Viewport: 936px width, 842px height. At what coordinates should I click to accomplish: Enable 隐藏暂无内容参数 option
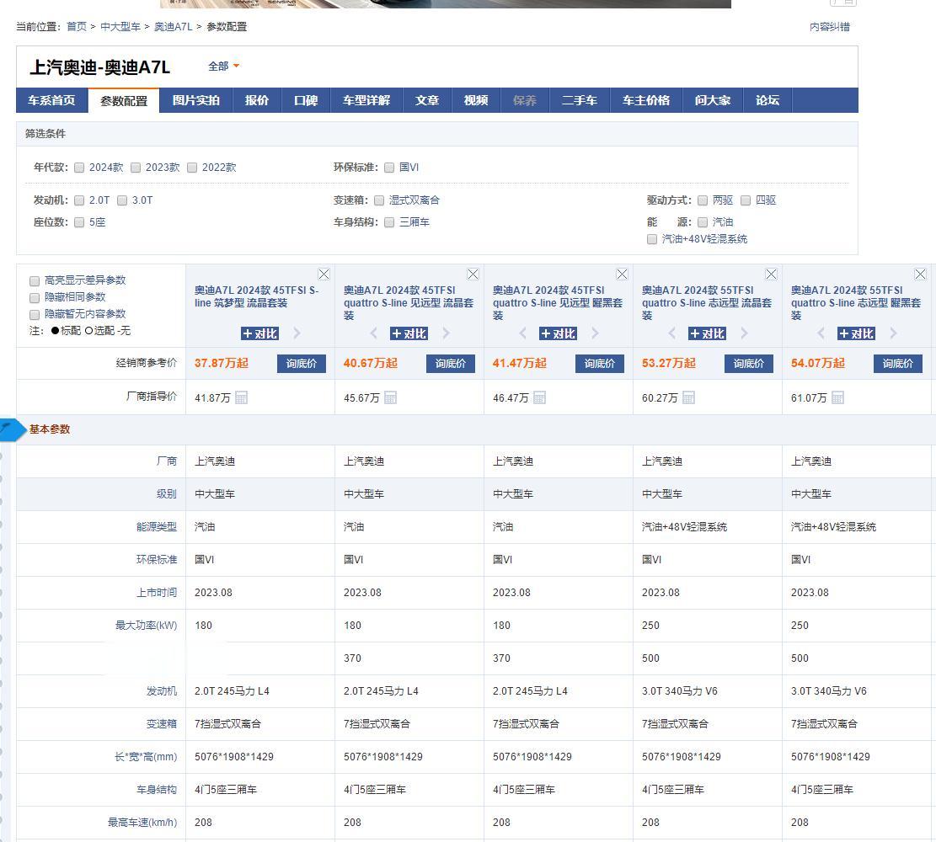(x=35, y=314)
